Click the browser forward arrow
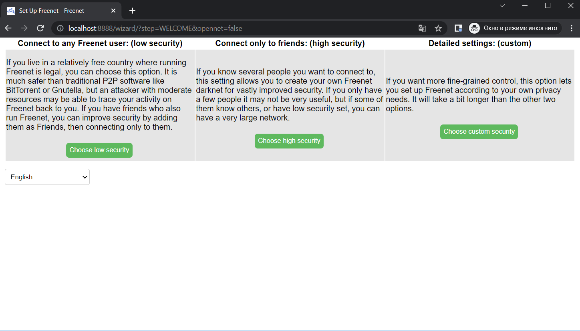Viewport: 580px width, 331px height. [x=24, y=28]
